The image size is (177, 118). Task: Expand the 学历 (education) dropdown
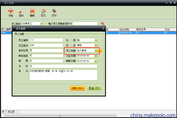[96, 45]
